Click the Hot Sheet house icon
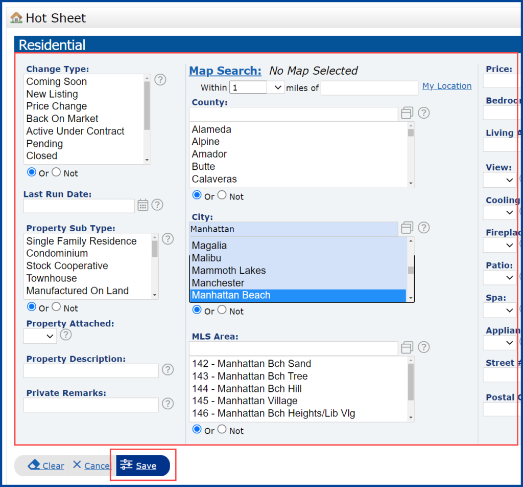Image resolution: width=523 pixels, height=487 pixels. pos(16,17)
